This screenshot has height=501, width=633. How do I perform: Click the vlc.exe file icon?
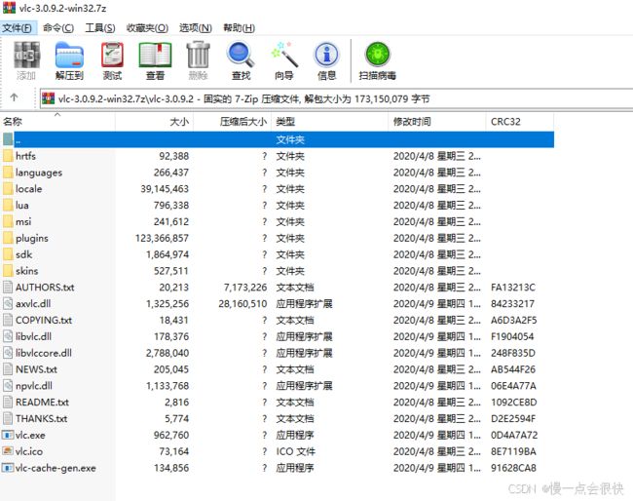tap(8, 435)
